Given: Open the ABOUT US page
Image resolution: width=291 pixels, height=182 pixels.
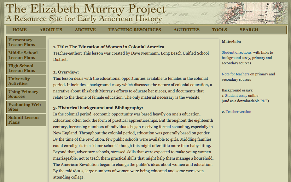Looking at the screenshot, I should coord(50,30).
